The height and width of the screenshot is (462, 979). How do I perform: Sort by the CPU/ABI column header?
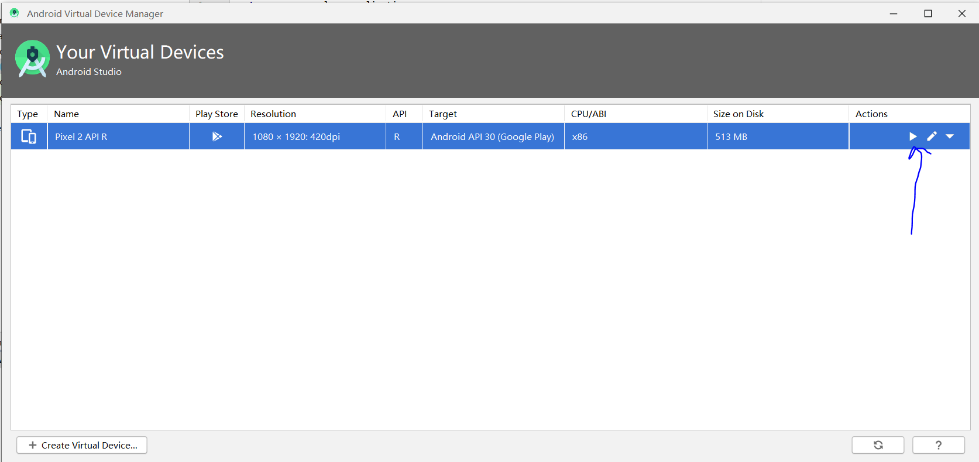(x=636, y=114)
